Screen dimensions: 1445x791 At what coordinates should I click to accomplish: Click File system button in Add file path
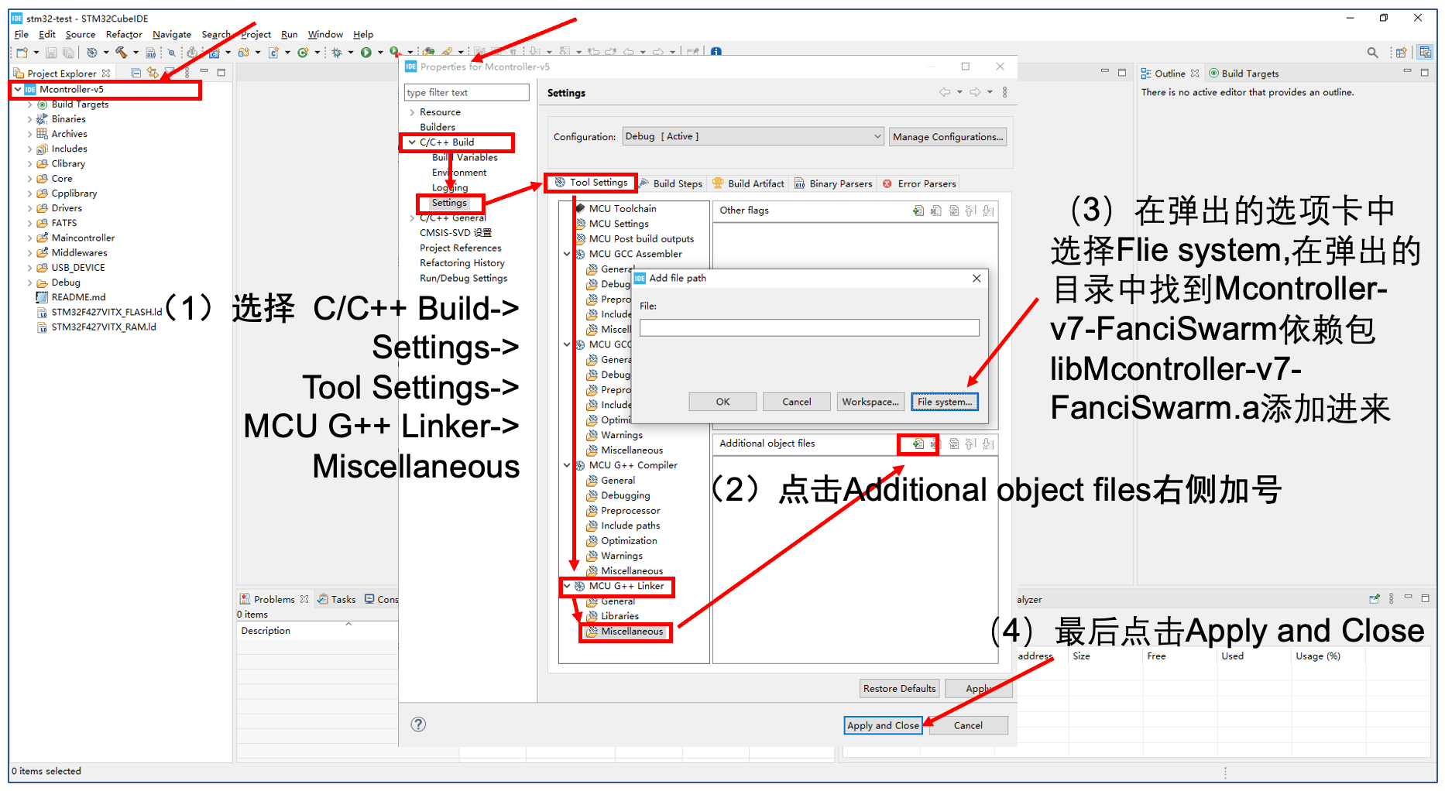945,402
